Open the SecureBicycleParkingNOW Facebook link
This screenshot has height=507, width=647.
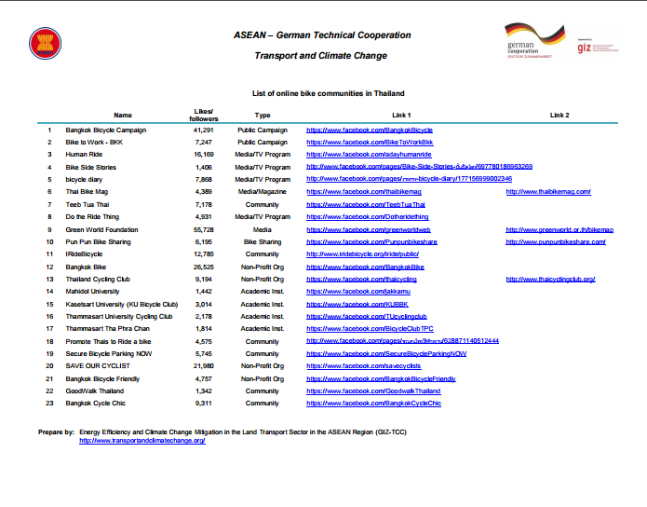386,354
